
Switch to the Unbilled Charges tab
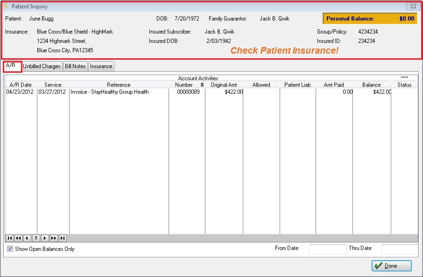42,66
